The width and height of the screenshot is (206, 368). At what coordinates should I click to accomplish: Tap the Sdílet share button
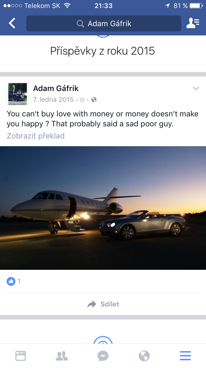pyautogui.click(x=103, y=304)
